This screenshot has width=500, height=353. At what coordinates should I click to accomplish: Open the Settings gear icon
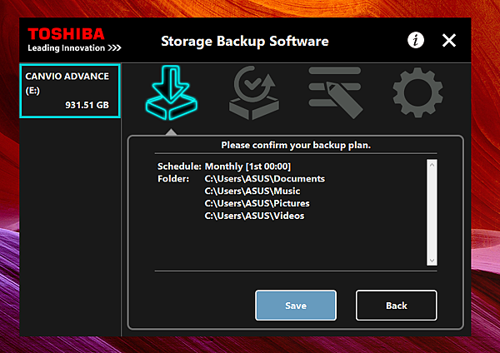417,92
